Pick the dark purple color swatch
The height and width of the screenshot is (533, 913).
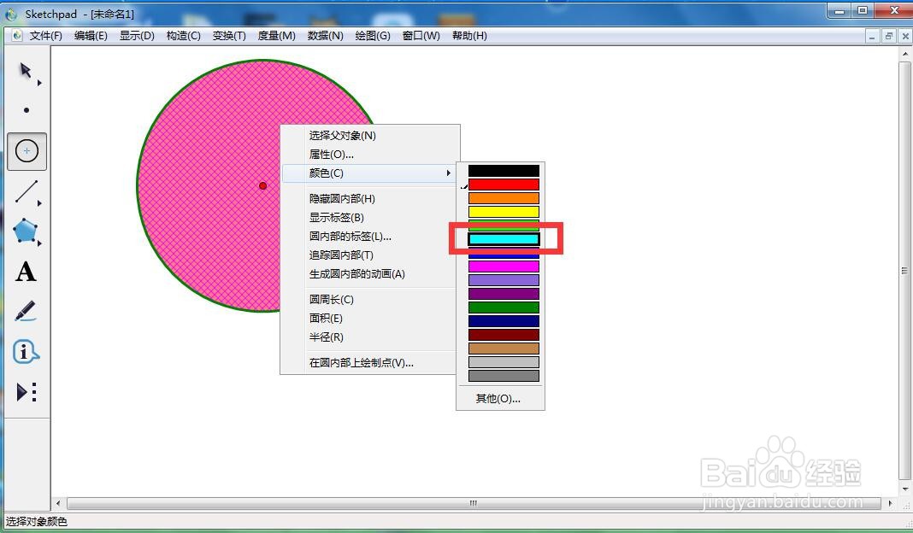coord(504,294)
